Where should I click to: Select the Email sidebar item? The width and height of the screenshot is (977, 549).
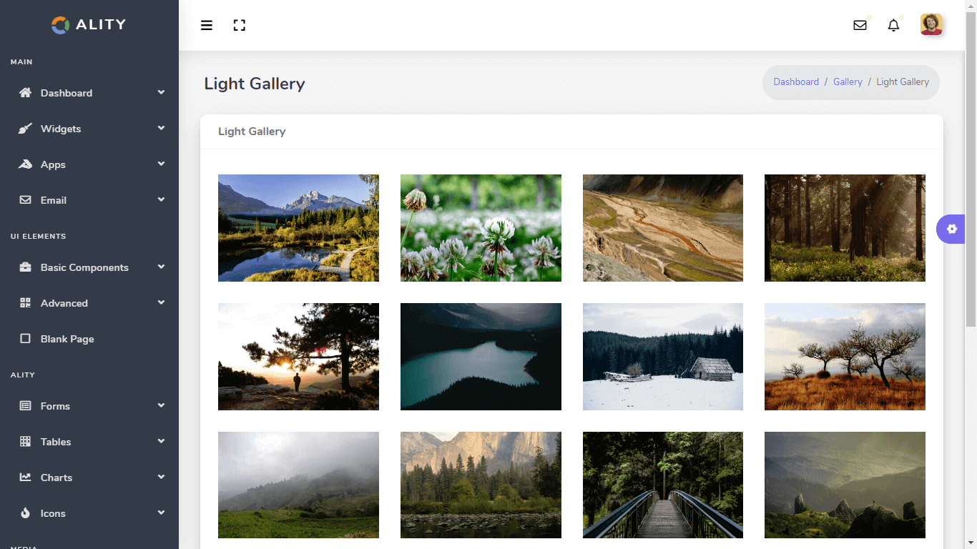53,200
